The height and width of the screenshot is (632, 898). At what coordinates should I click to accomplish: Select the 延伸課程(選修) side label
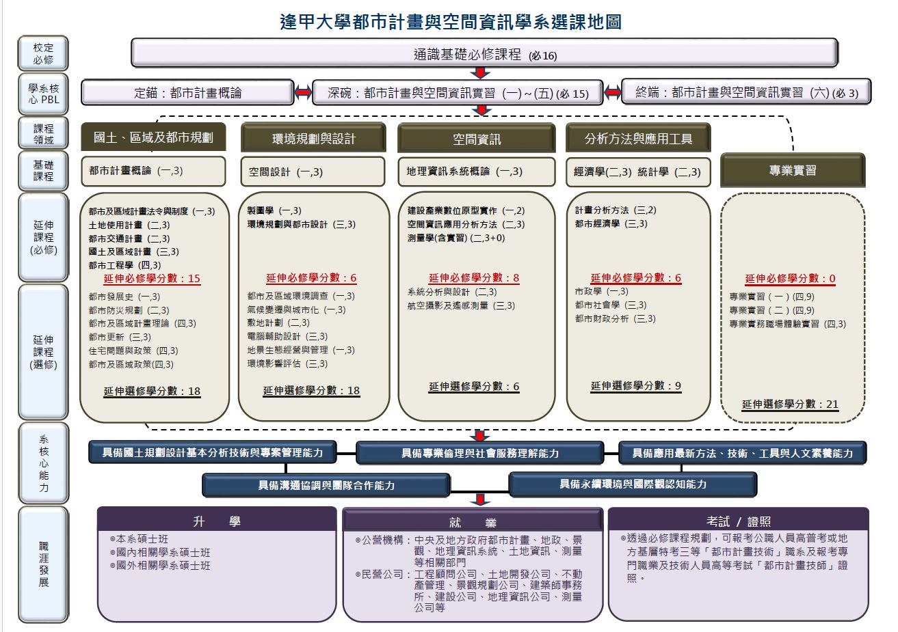click(x=43, y=352)
